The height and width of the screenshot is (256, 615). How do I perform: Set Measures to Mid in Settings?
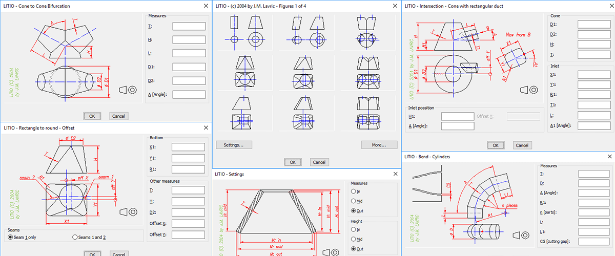pos(357,201)
